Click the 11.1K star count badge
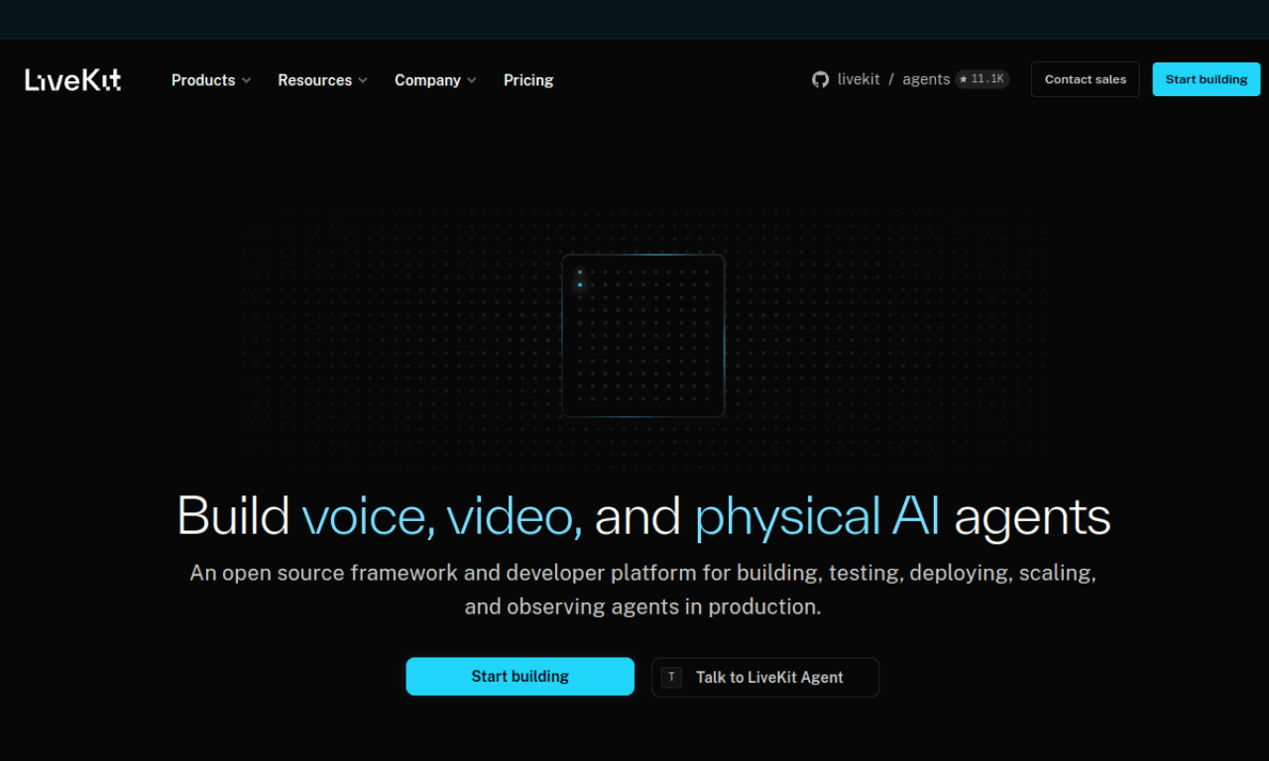The image size is (1269, 761). point(982,79)
